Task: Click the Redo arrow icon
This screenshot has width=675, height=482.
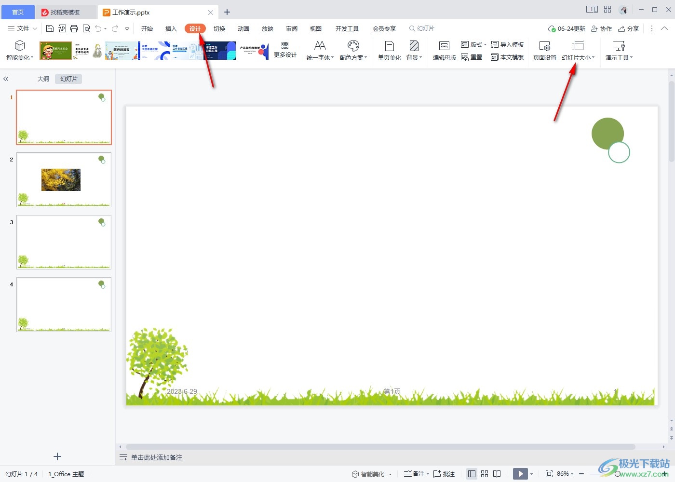Action: pos(115,28)
